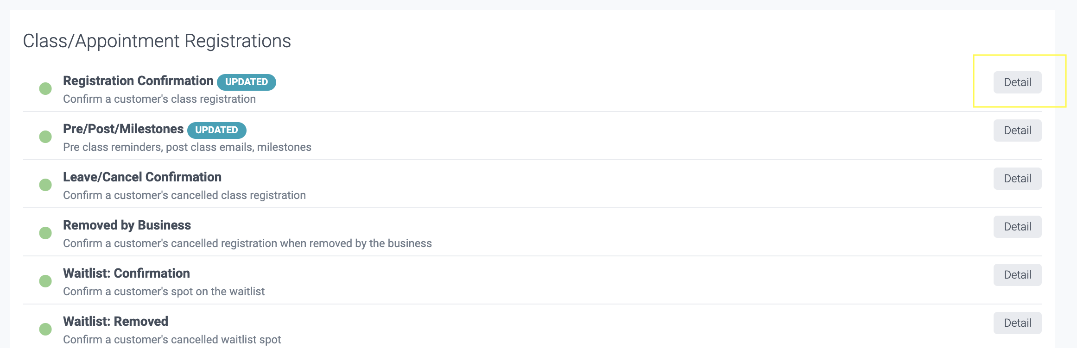Click green status dot for Registration Confirmation
Image resolution: width=1077 pixels, height=348 pixels.
pyautogui.click(x=45, y=88)
